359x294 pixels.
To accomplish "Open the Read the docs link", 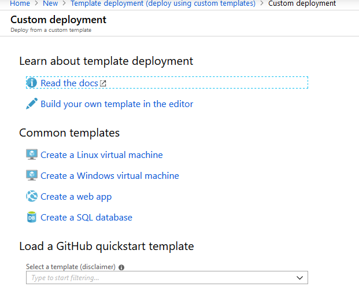I will [x=69, y=83].
